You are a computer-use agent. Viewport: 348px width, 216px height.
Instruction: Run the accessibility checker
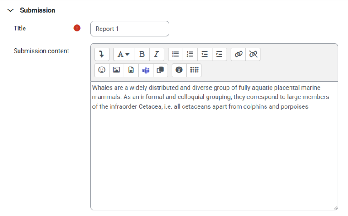[179, 70]
